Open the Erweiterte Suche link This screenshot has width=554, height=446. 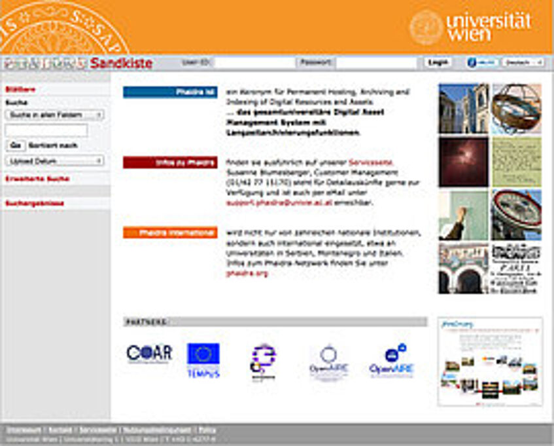(37, 179)
